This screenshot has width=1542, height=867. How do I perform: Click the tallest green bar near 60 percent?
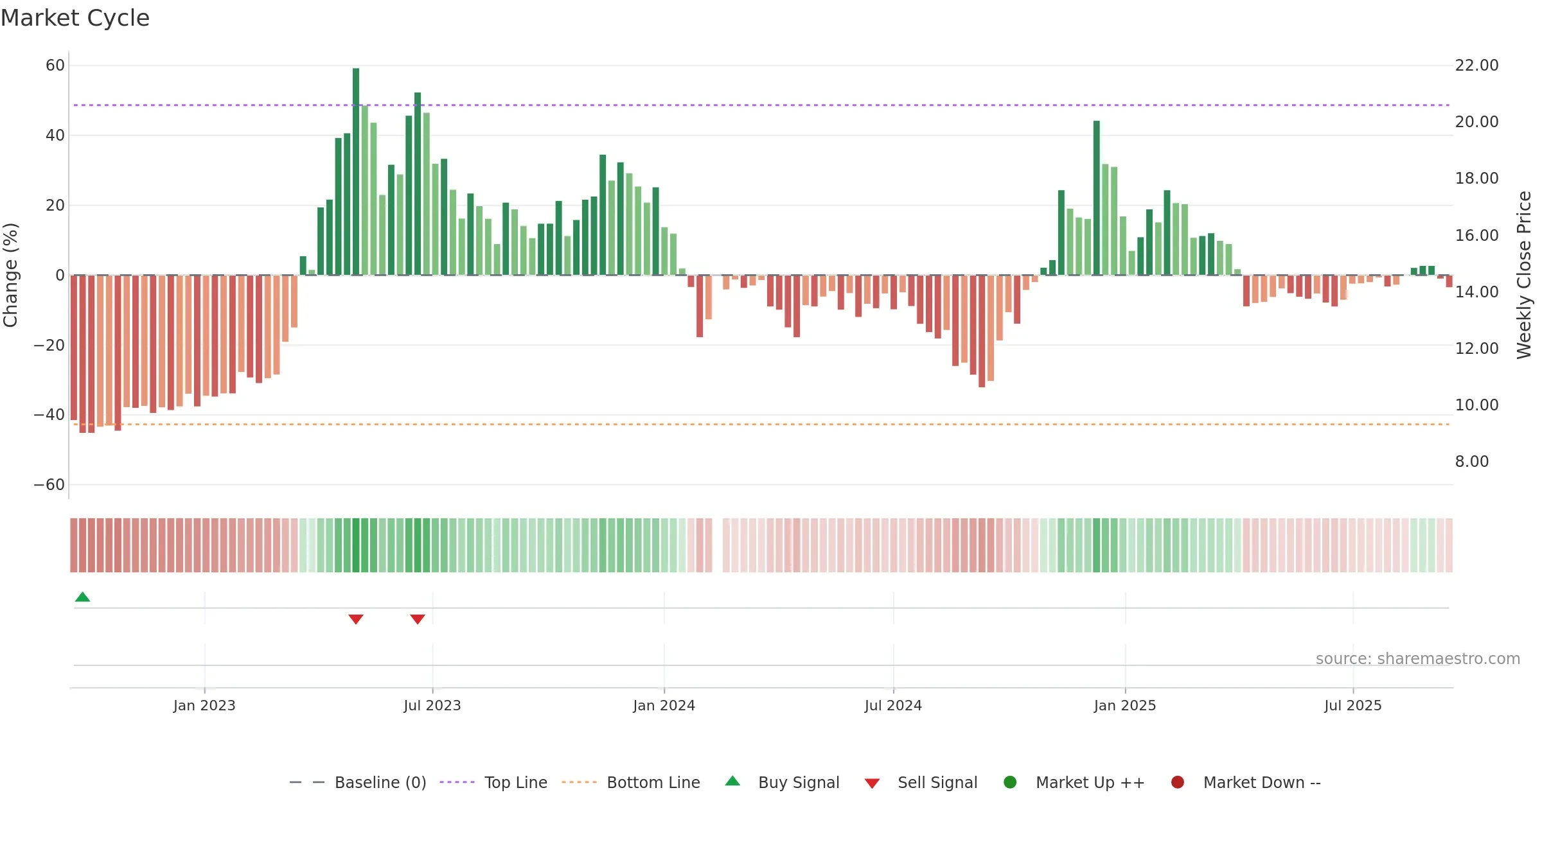(x=356, y=171)
